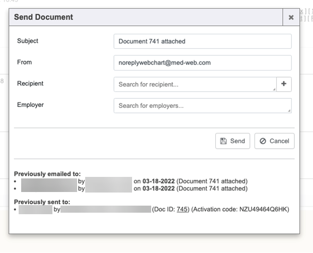This screenshot has height=253, width=313.
Task: Open Doc ID 745 link
Action: pyautogui.click(x=182, y=209)
